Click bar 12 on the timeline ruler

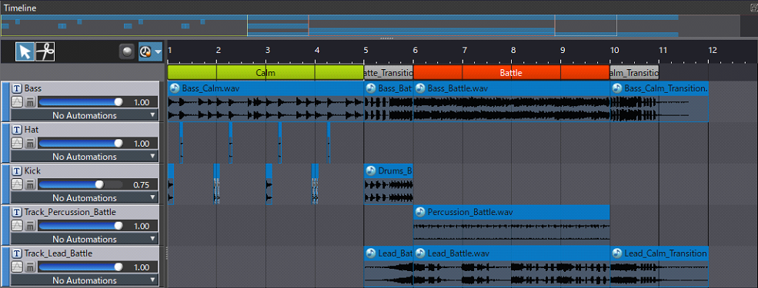pyautogui.click(x=712, y=50)
